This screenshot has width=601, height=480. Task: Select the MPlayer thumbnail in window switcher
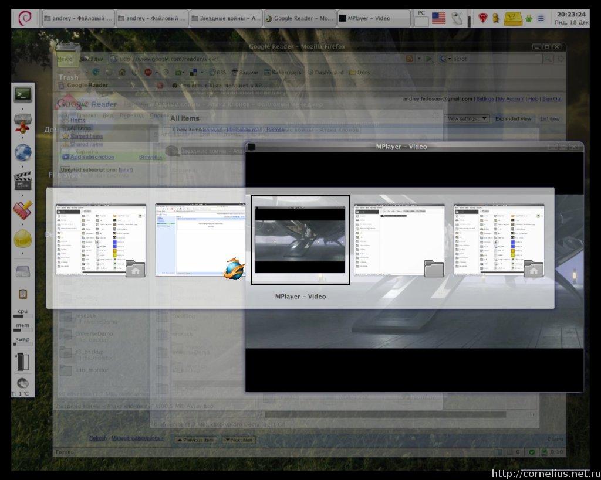pos(300,240)
